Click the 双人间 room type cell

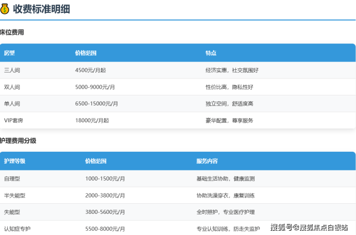[x=12, y=87]
